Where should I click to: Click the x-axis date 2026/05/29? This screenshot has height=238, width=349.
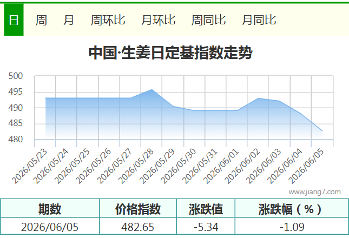[x=157, y=166]
